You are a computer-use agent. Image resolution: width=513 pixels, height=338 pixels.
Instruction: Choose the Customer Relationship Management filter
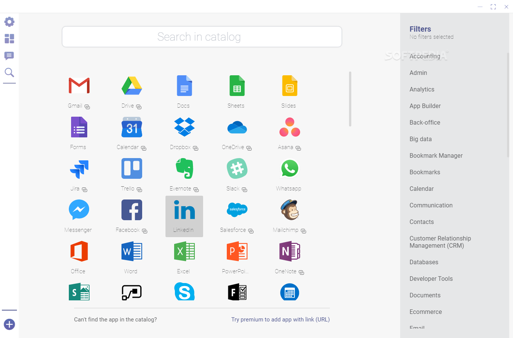pyautogui.click(x=440, y=242)
